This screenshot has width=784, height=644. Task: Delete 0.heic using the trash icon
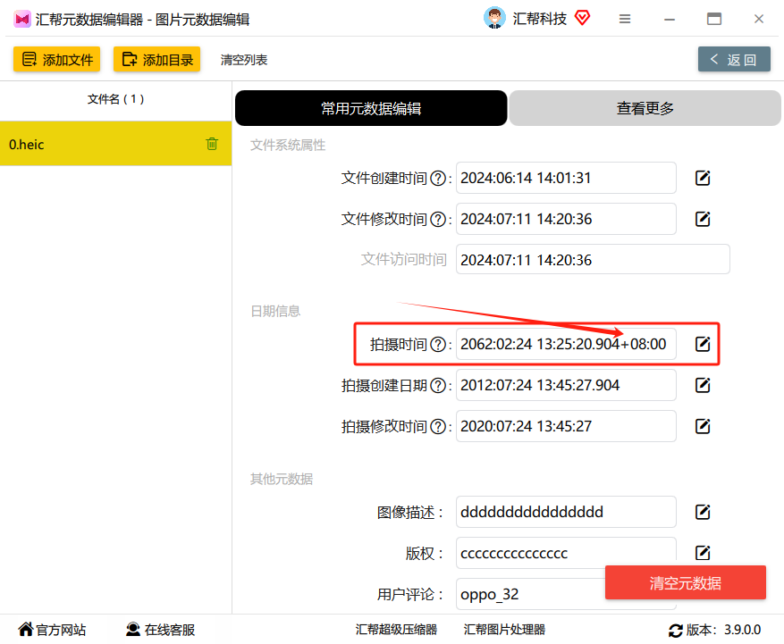pos(212,144)
